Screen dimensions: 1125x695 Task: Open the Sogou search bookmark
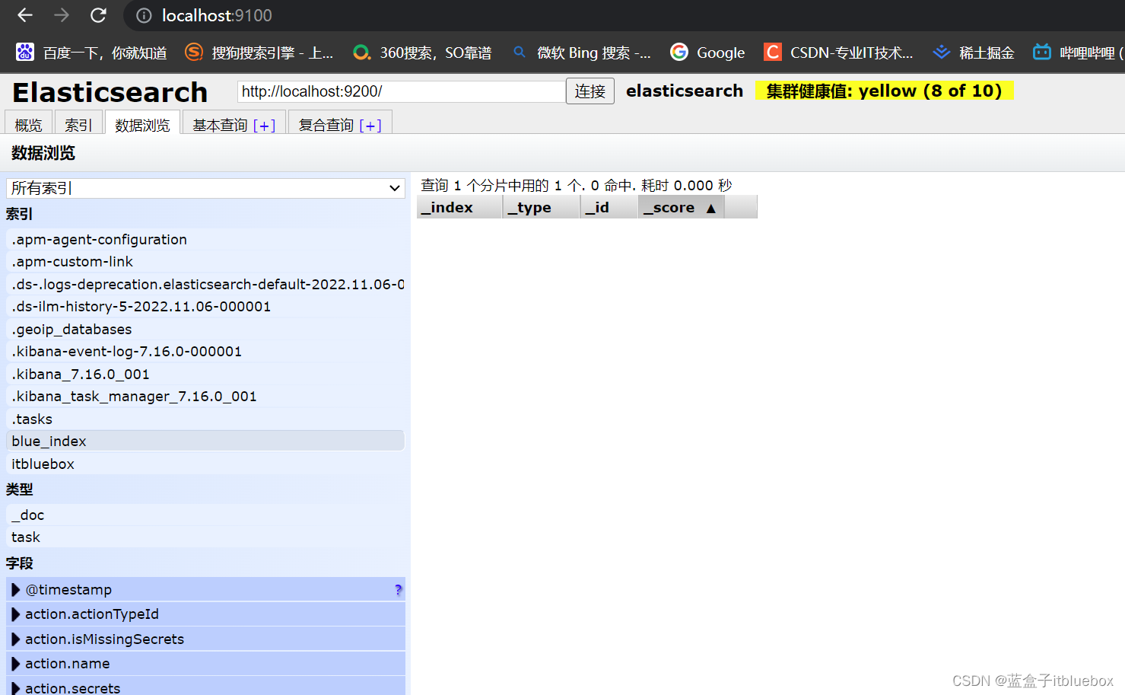pos(259,52)
